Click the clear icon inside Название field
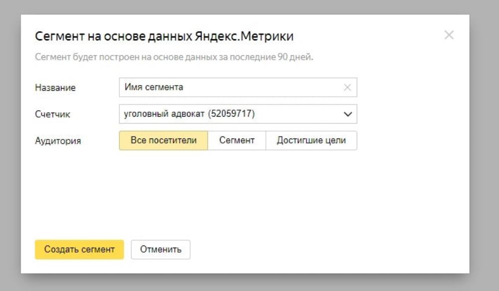This screenshot has height=291, width=499. tap(348, 87)
